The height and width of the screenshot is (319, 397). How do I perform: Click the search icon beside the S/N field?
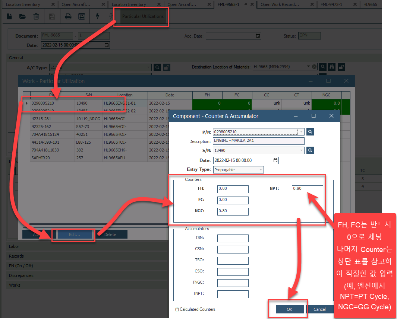[310, 150]
